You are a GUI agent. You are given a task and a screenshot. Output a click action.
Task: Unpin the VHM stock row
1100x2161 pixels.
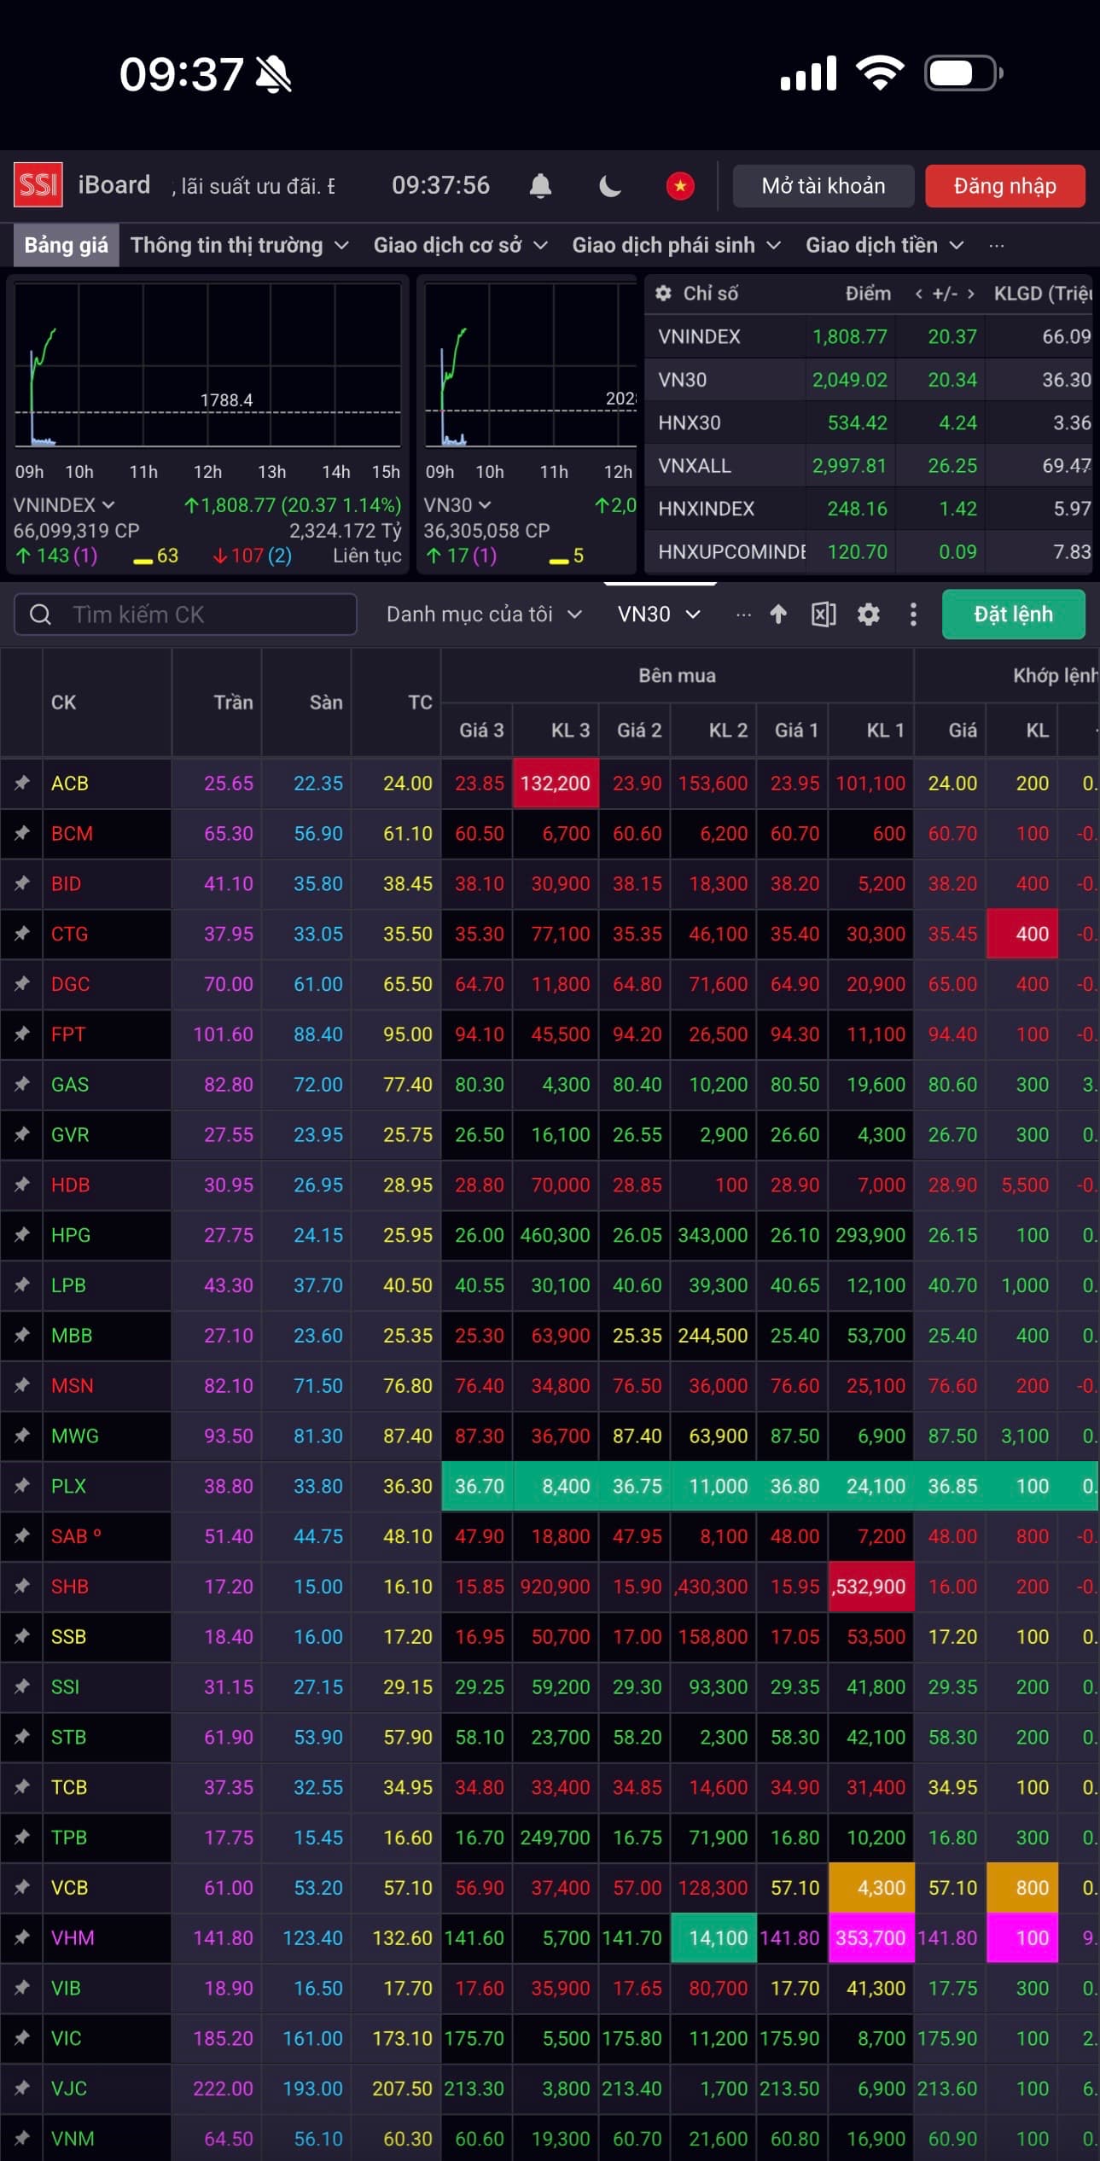point(22,1937)
